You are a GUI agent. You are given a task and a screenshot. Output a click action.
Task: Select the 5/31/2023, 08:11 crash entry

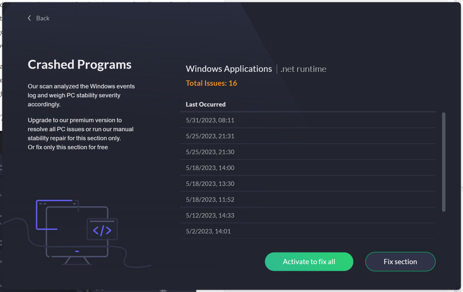coord(307,120)
